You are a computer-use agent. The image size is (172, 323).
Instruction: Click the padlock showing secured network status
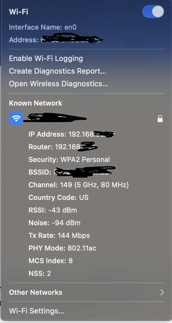coord(160,119)
